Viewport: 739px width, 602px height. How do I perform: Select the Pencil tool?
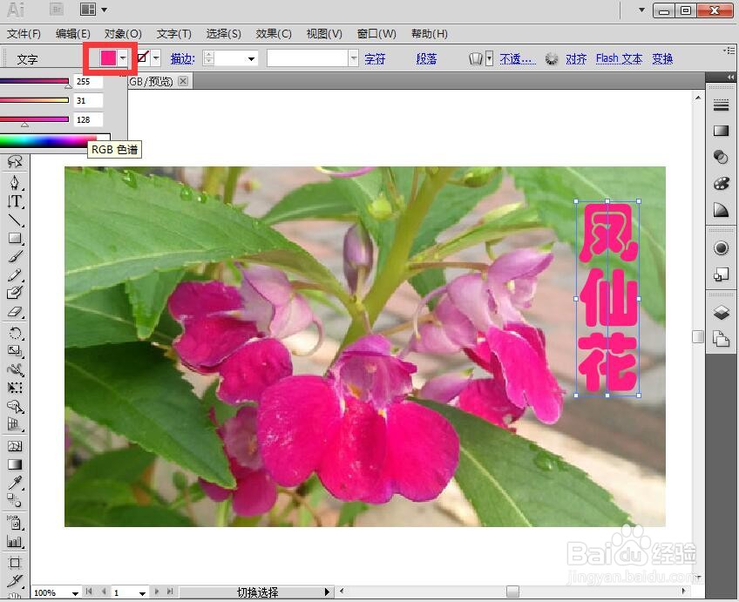coord(15,275)
